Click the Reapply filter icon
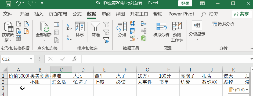 click(x=106, y=32)
